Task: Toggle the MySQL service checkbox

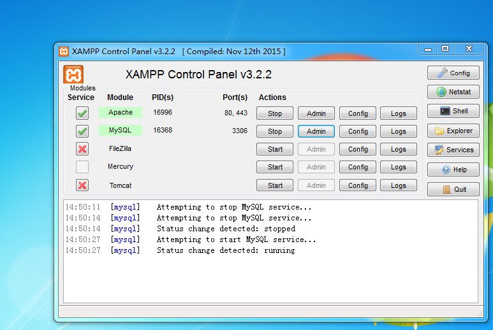Action: [x=82, y=131]
